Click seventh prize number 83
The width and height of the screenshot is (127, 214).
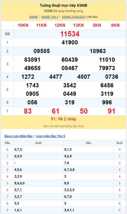pos(28,111)
